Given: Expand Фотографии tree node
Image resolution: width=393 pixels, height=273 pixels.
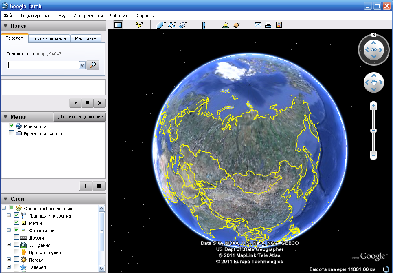Looking at the screenshot, I should 9,230.
